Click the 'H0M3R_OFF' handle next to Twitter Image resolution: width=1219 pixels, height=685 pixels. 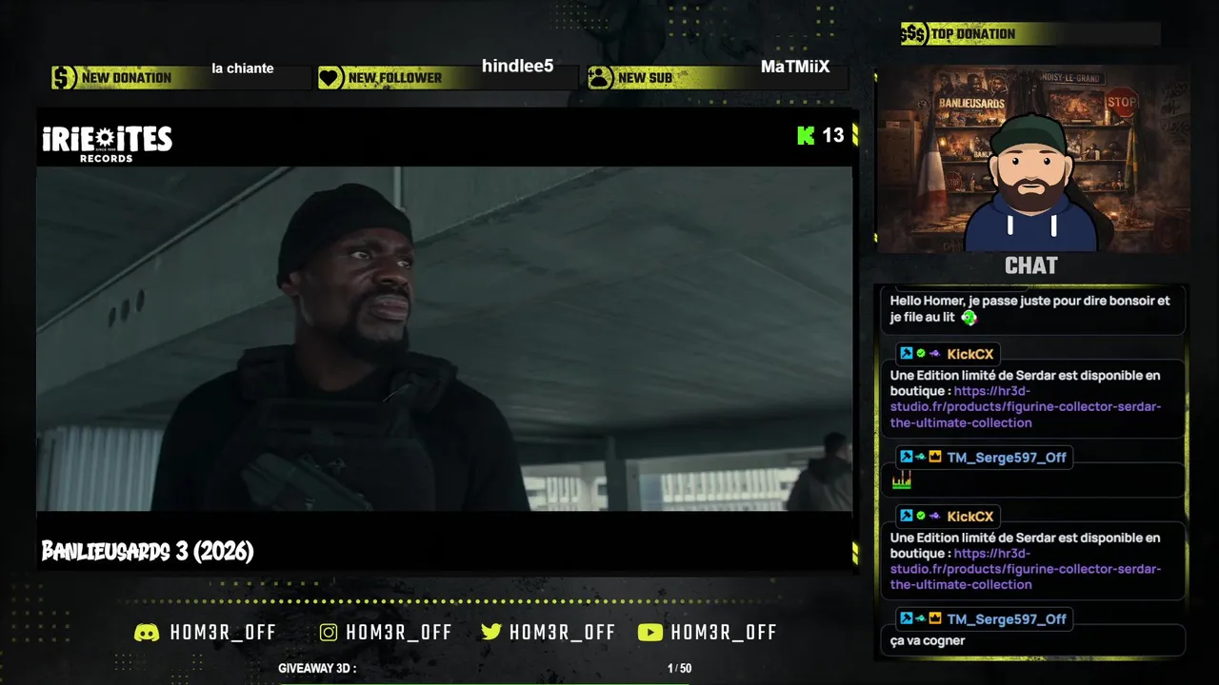pyautogui.click(x=562, y=633)
